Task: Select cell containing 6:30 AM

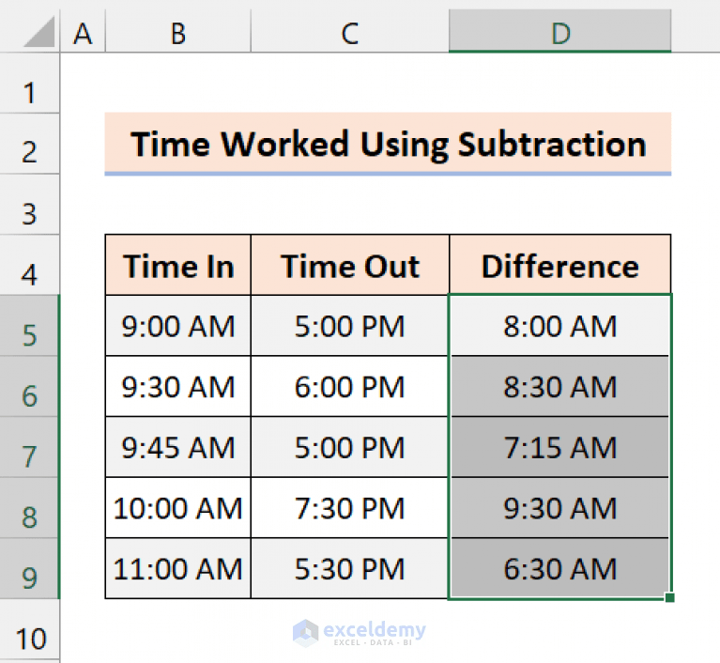Action: [x=560, y=568]
